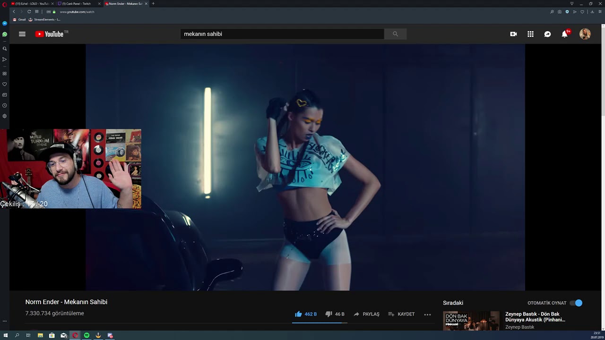The height and width of the screenshot is (340, 605).
Task: Open WhatsApp in the Opera sidebar
Action: click(x=5, y=34)
